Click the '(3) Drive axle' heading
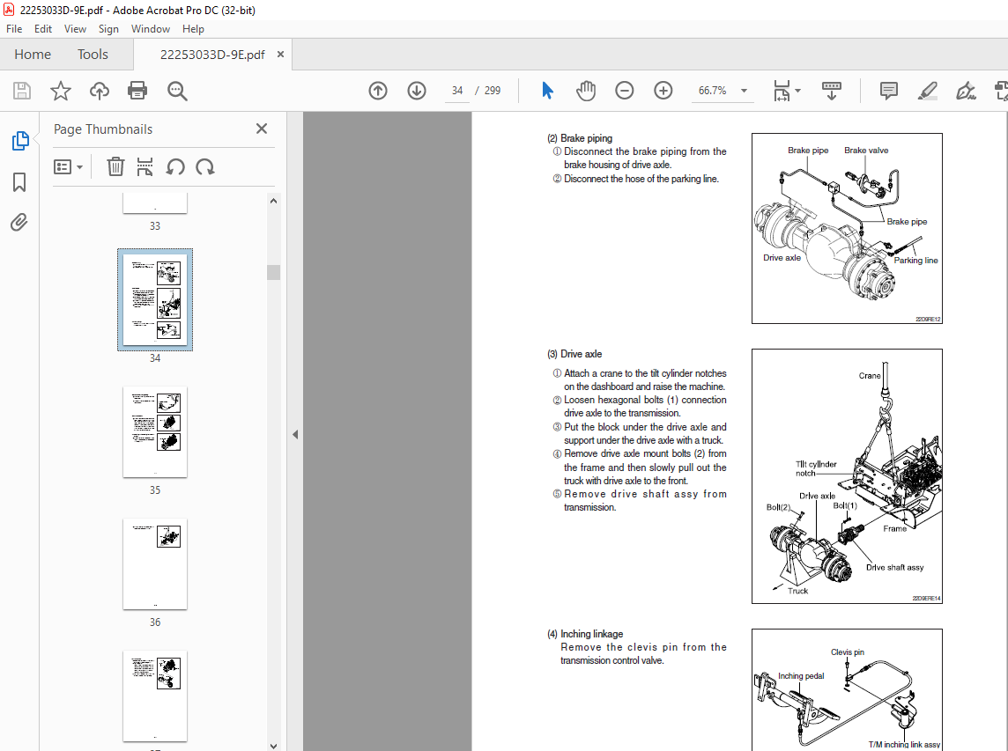Image resolution: width=1008 pixels, height=751 pixels. point(574,354)
